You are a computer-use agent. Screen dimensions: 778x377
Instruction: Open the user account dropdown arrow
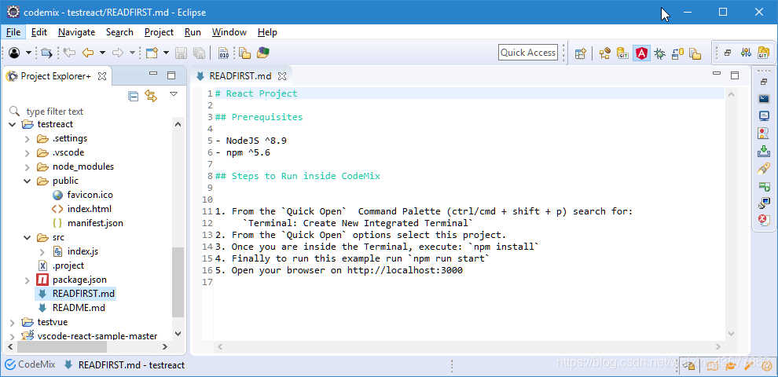28,53
